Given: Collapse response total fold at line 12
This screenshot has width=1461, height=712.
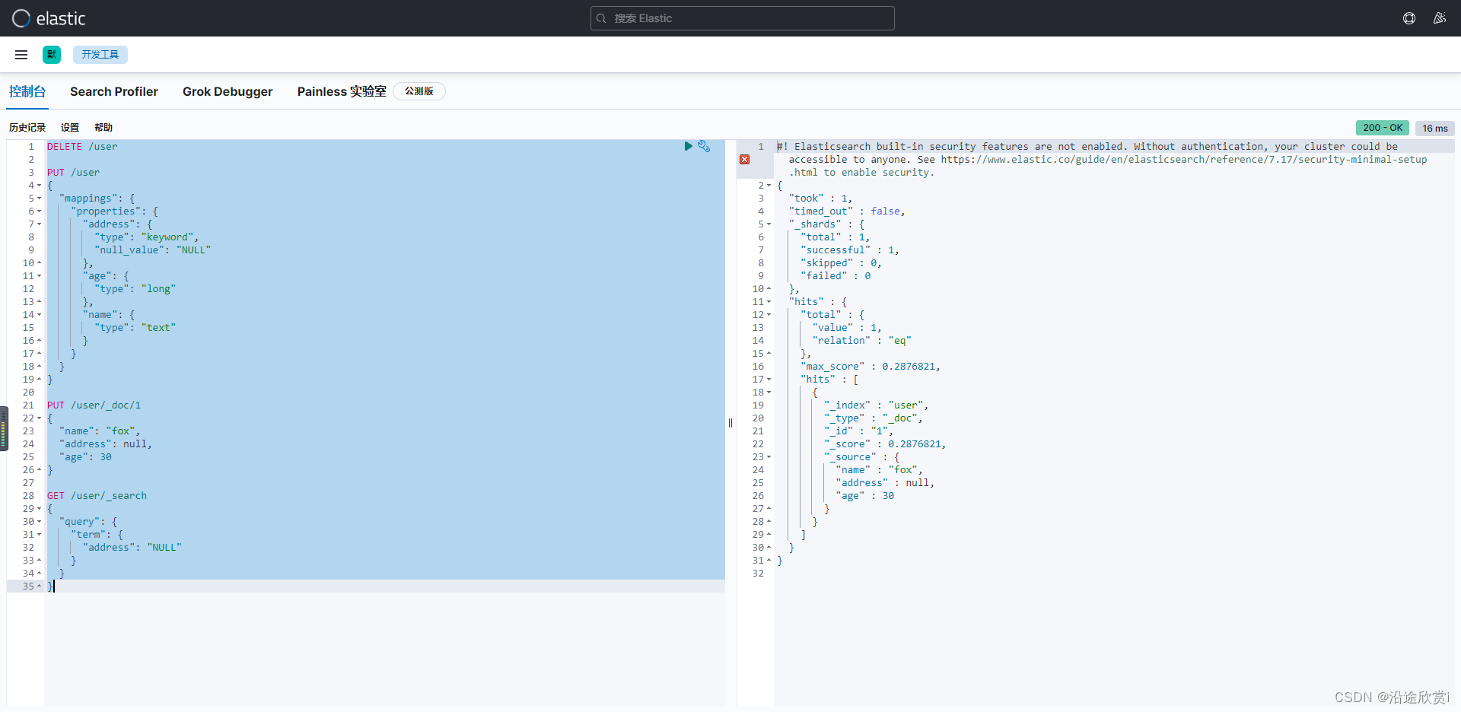Looking at the screenshot, I should click(x=769, y=315).
